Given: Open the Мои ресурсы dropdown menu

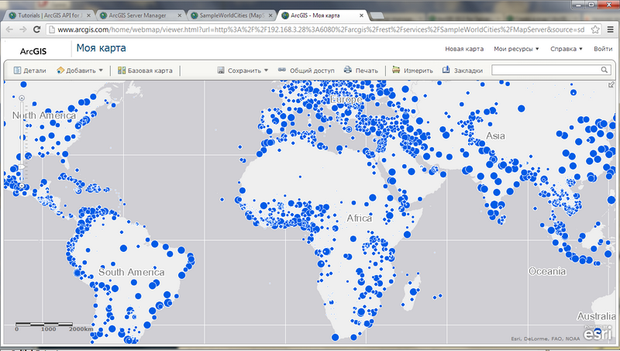Looking at the screenshot, I should [x=516, y=50].
